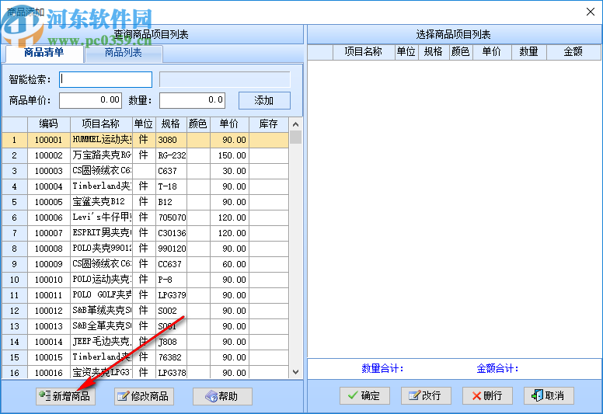Click the scrollbar up arrow
The height and width of the screenshot is (414, 603).
295,124
